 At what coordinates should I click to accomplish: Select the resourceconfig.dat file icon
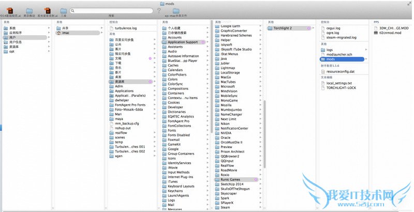[x=322, y=72]
